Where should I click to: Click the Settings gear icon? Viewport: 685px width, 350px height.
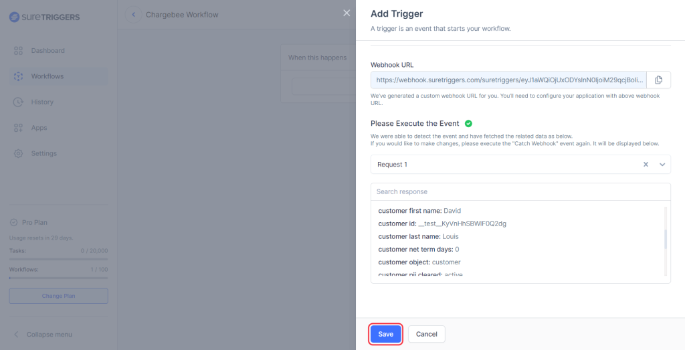pyautogui.click(x=18, y=153)
